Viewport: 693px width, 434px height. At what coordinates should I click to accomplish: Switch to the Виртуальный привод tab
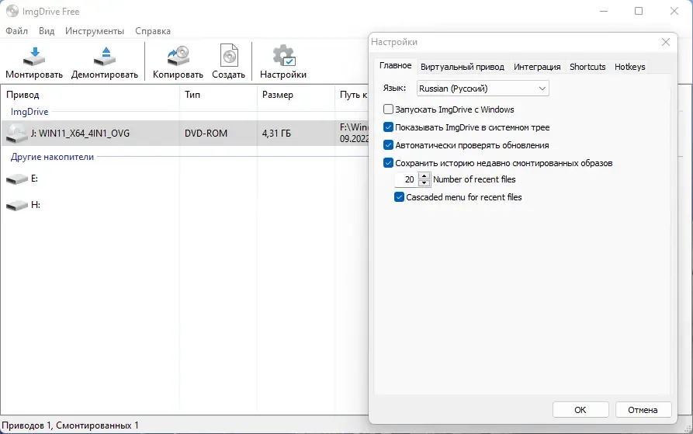pos(463,67)
